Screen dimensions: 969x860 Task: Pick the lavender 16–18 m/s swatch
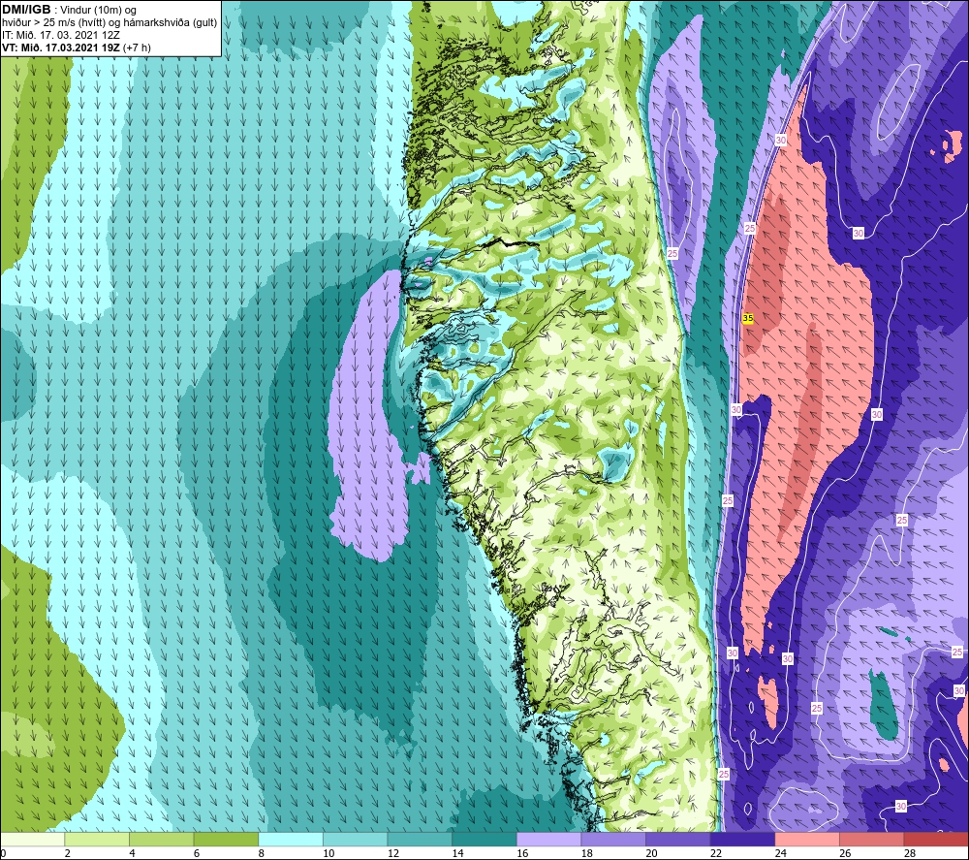tap(548, 840)
